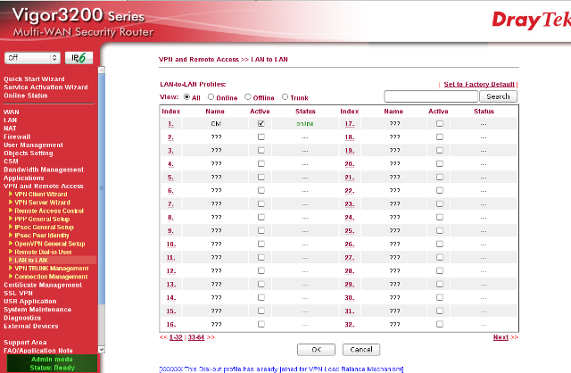Viewport: 571px width, 373px height.
Task: Enable Active checkbox for profile 5
Action: click(261, 177)
